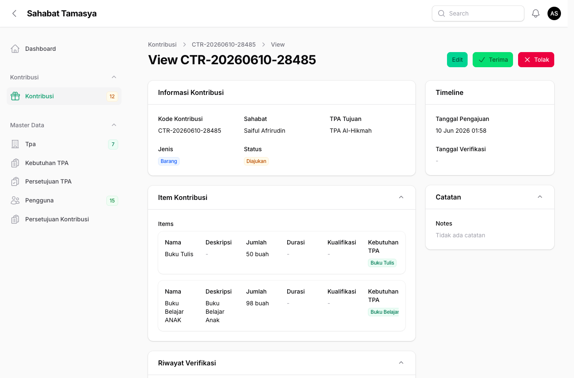Click the Kontribusi breadcrumb link
This screenshot has height=378, width=574.
coord(162,45)
